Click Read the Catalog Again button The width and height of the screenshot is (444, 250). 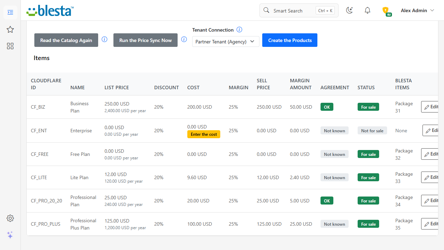click(66, 40)
